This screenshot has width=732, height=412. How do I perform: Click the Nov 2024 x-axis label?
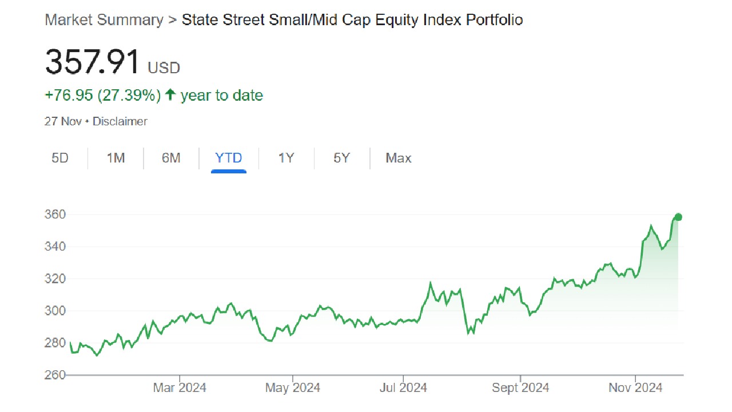[x=635, y=388]
